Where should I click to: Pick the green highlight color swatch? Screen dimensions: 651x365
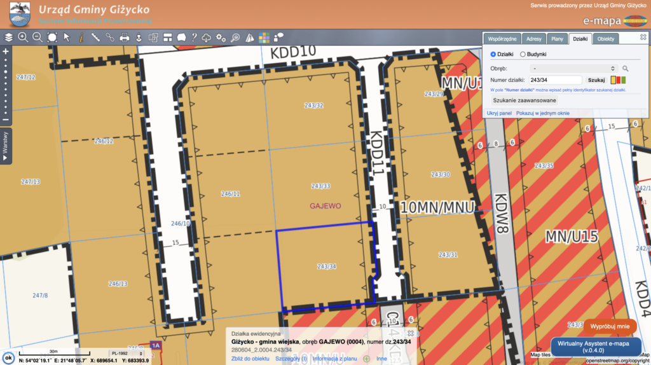(x=623, y=80)
